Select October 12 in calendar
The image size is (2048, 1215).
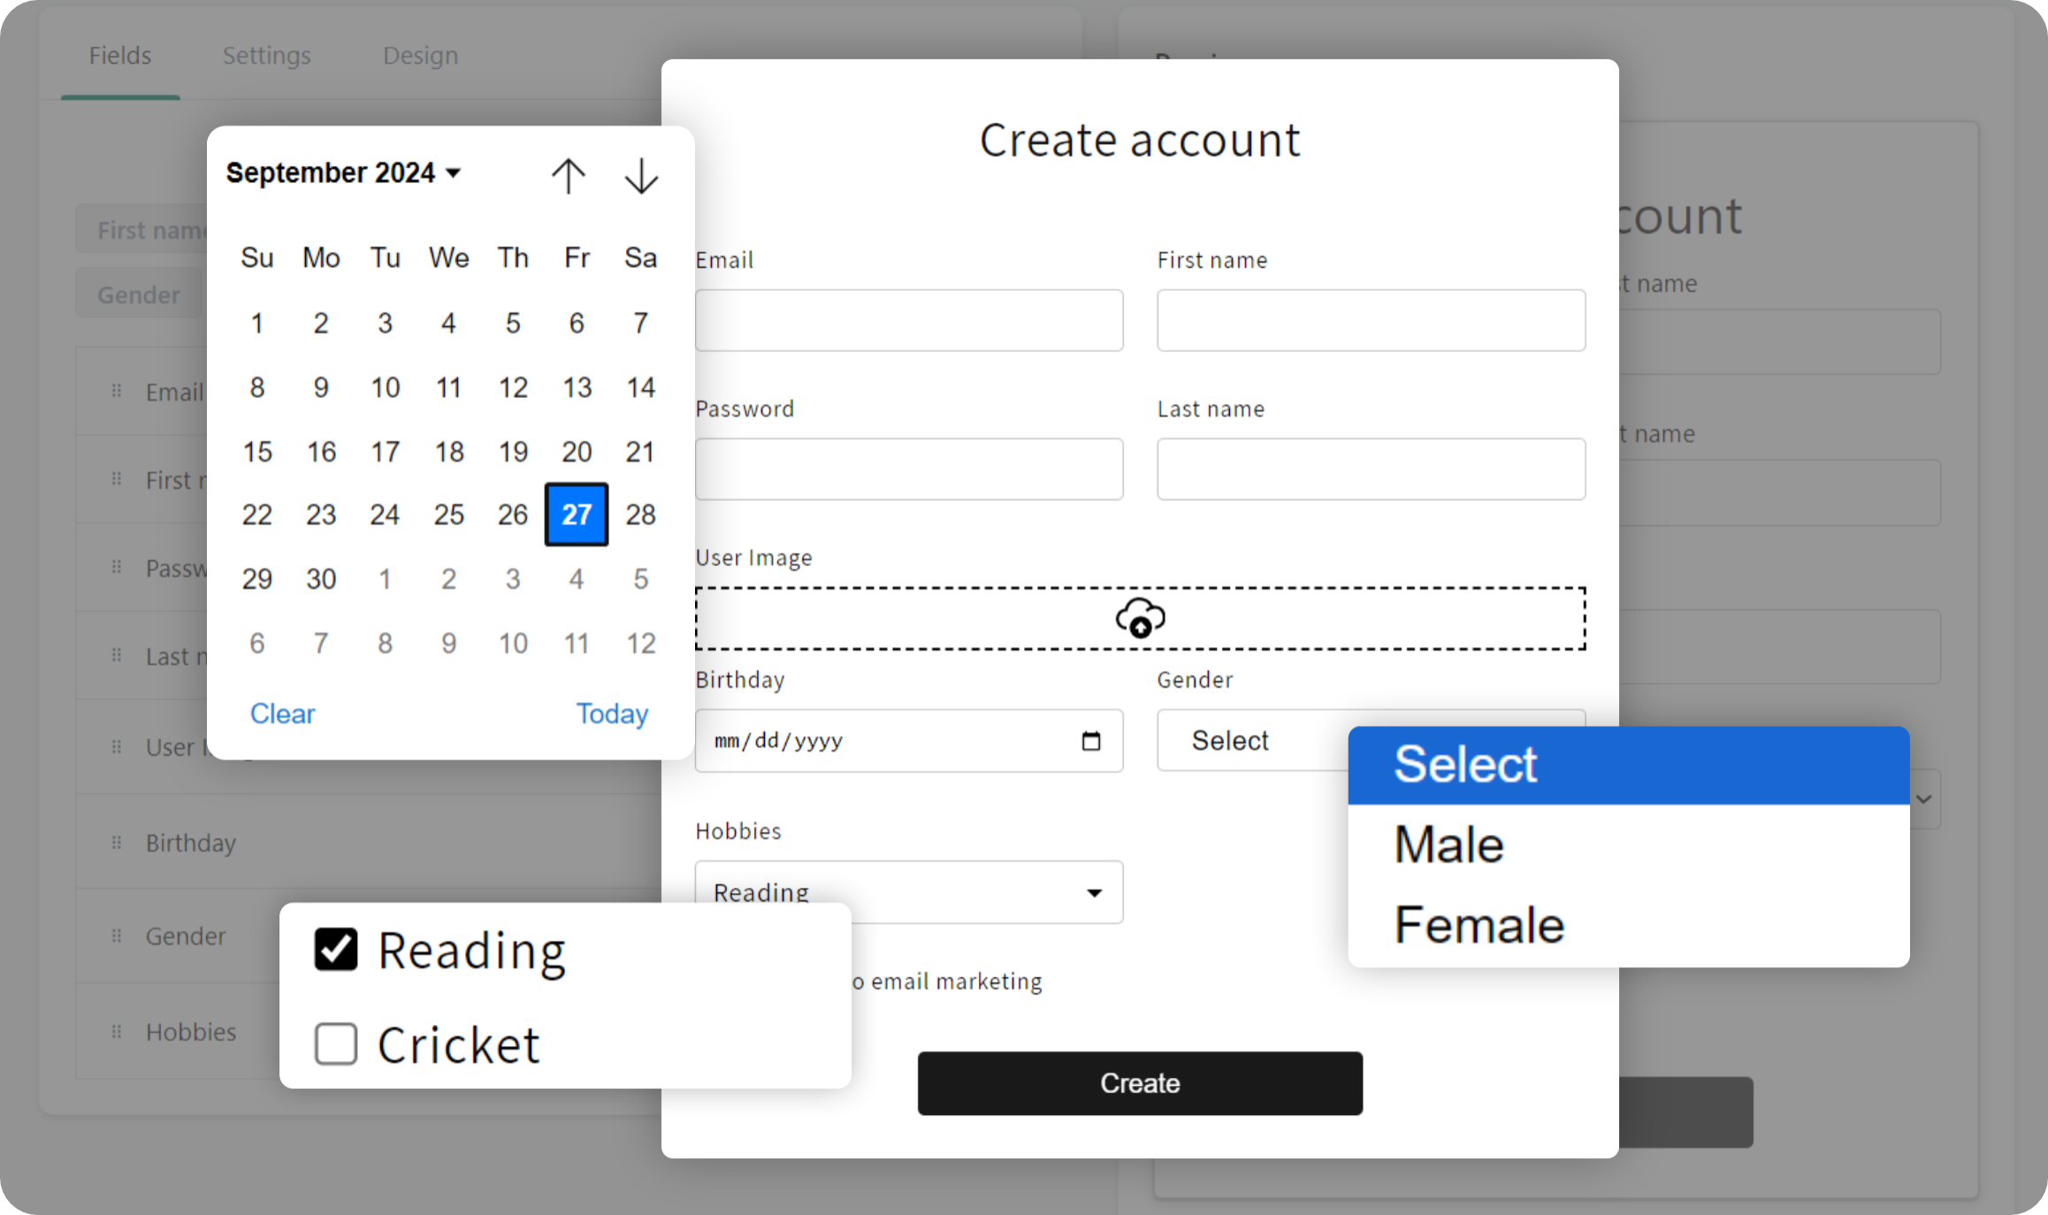(641, 643)
